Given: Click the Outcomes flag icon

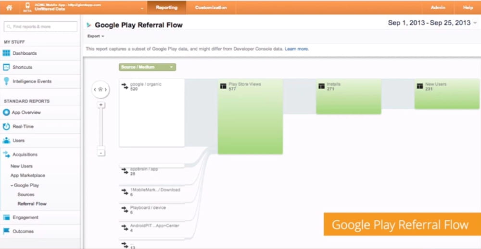Looking at the screenshot, I should [6, 231].
